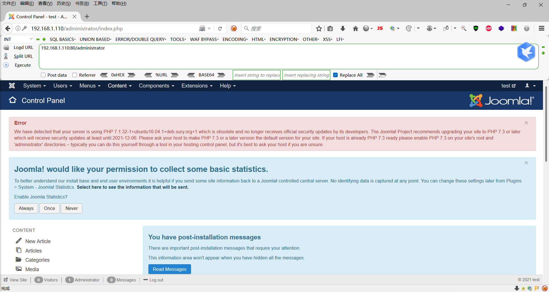
Task: Click the %URL encode right arrow
Action: [x=175, y=75]
